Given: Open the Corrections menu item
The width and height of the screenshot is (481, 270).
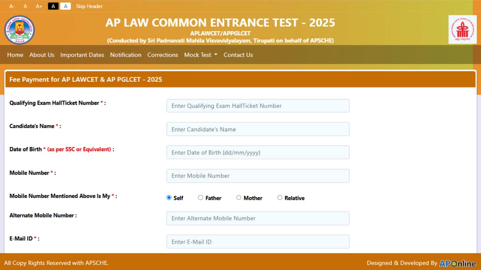Looking at the screenshot, I should coord(163,55).
